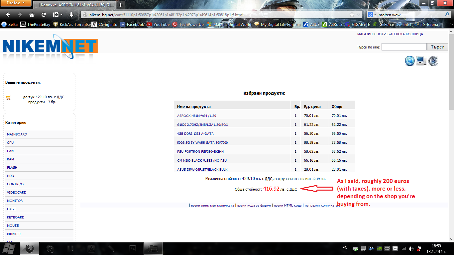The height and width of the screenshot is (255, 454).
Task: Click вземи HTML кода link
Action: click(288, 206)
